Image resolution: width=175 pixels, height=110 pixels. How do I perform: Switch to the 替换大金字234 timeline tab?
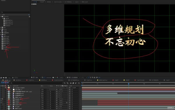click(103, 80)
